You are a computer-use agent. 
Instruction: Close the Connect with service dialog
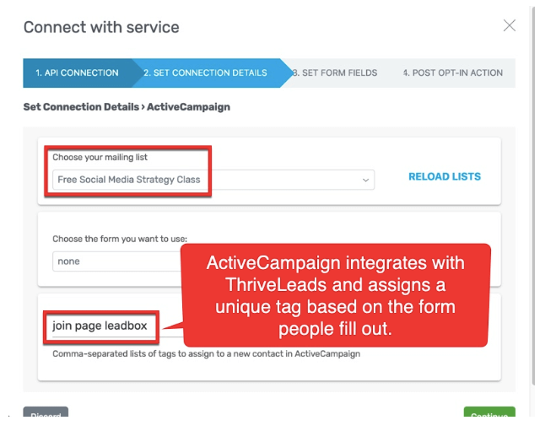[x=509, y=26]
